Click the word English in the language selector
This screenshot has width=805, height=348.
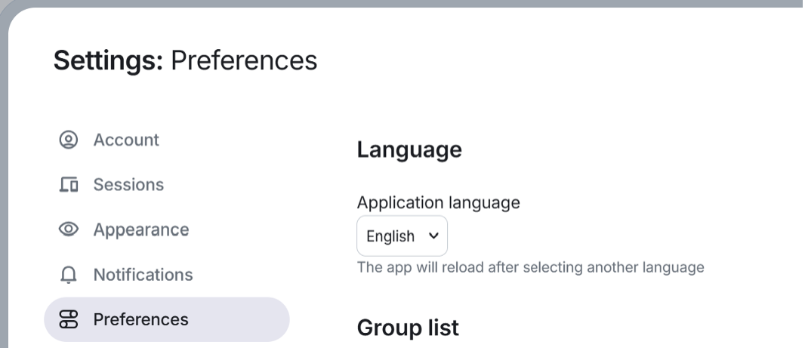[390, 236]
